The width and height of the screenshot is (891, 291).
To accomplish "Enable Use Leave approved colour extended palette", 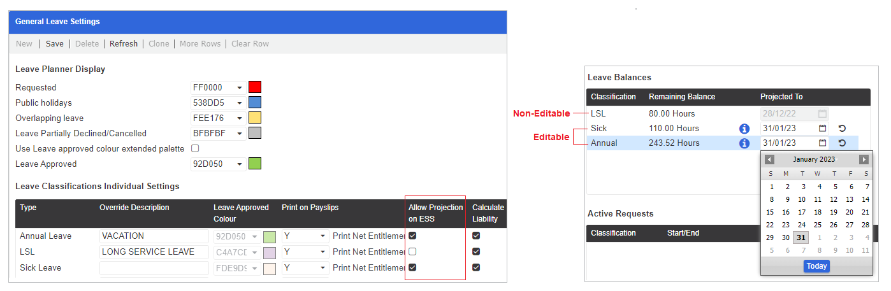I will (196, 148).
